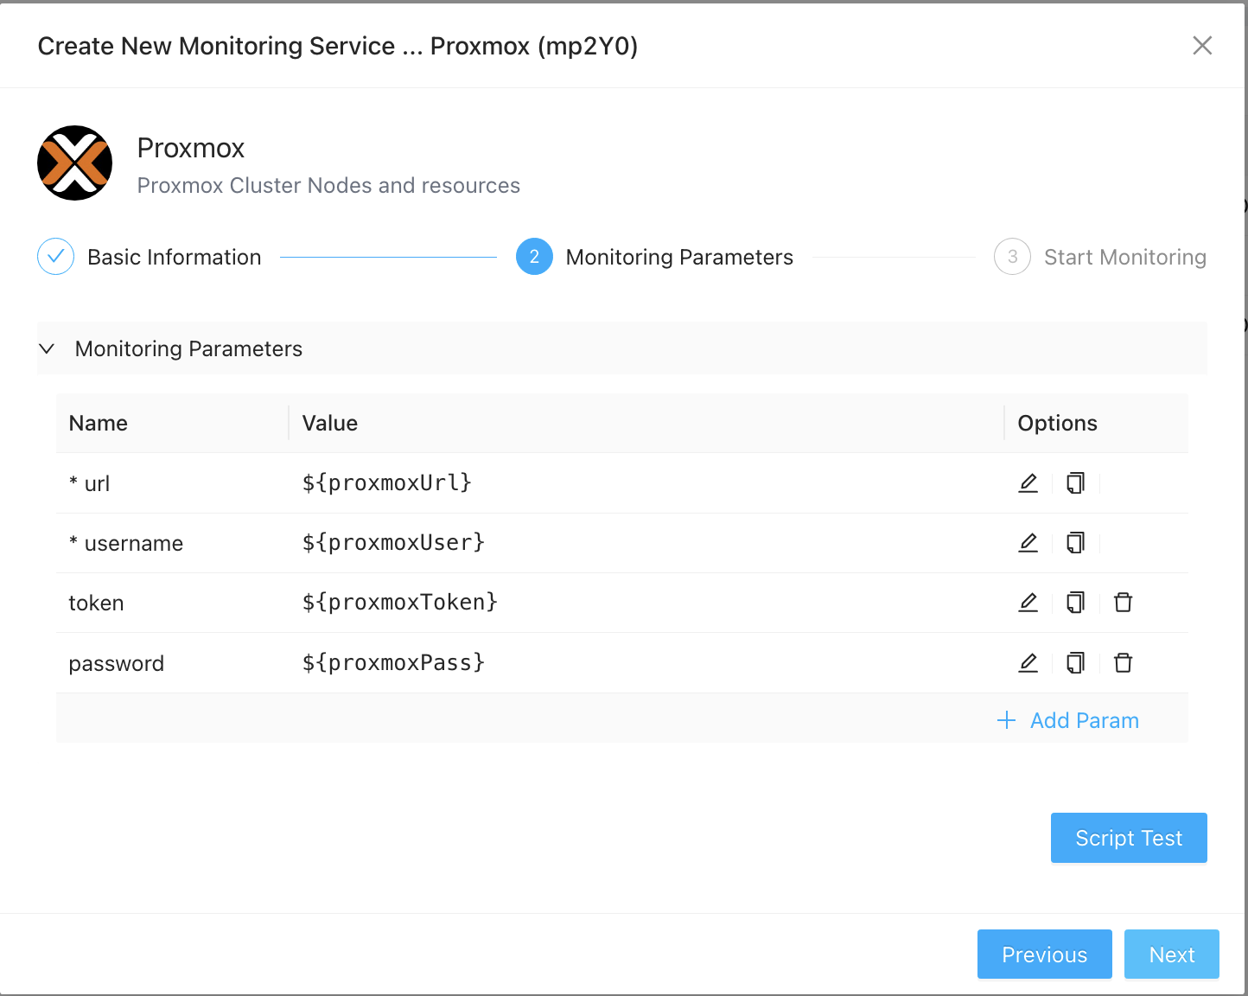1248x996 pixels.
Task: Click Add Param link
Action: pos(1069,720)
